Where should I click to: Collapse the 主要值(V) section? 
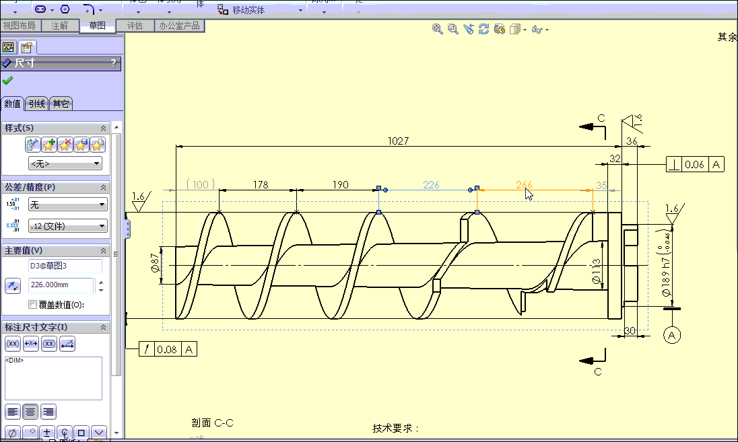coord(103,251)
